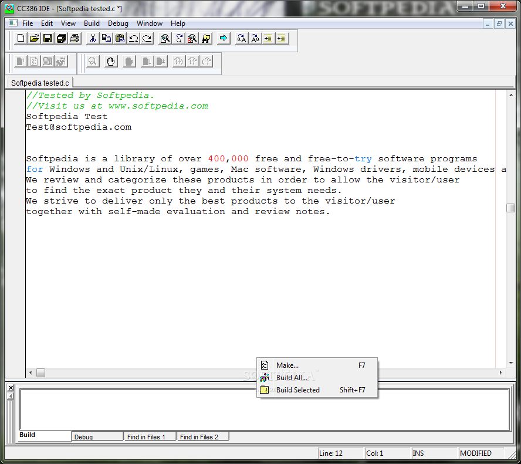Minimize the inner document window
The width and height of the screenshot is (521, 464).
click(488, 23)
